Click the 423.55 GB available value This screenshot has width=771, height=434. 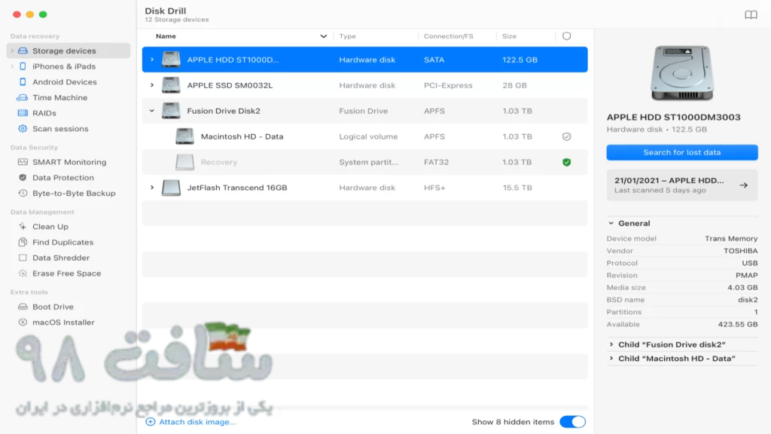738,324
